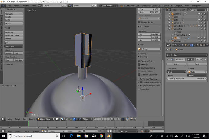The width and height of the screenshot is (209, 139).
Task: Move Boolean modifier up with arrow icon
Action: pyautogui.click(x=197, y=60)
